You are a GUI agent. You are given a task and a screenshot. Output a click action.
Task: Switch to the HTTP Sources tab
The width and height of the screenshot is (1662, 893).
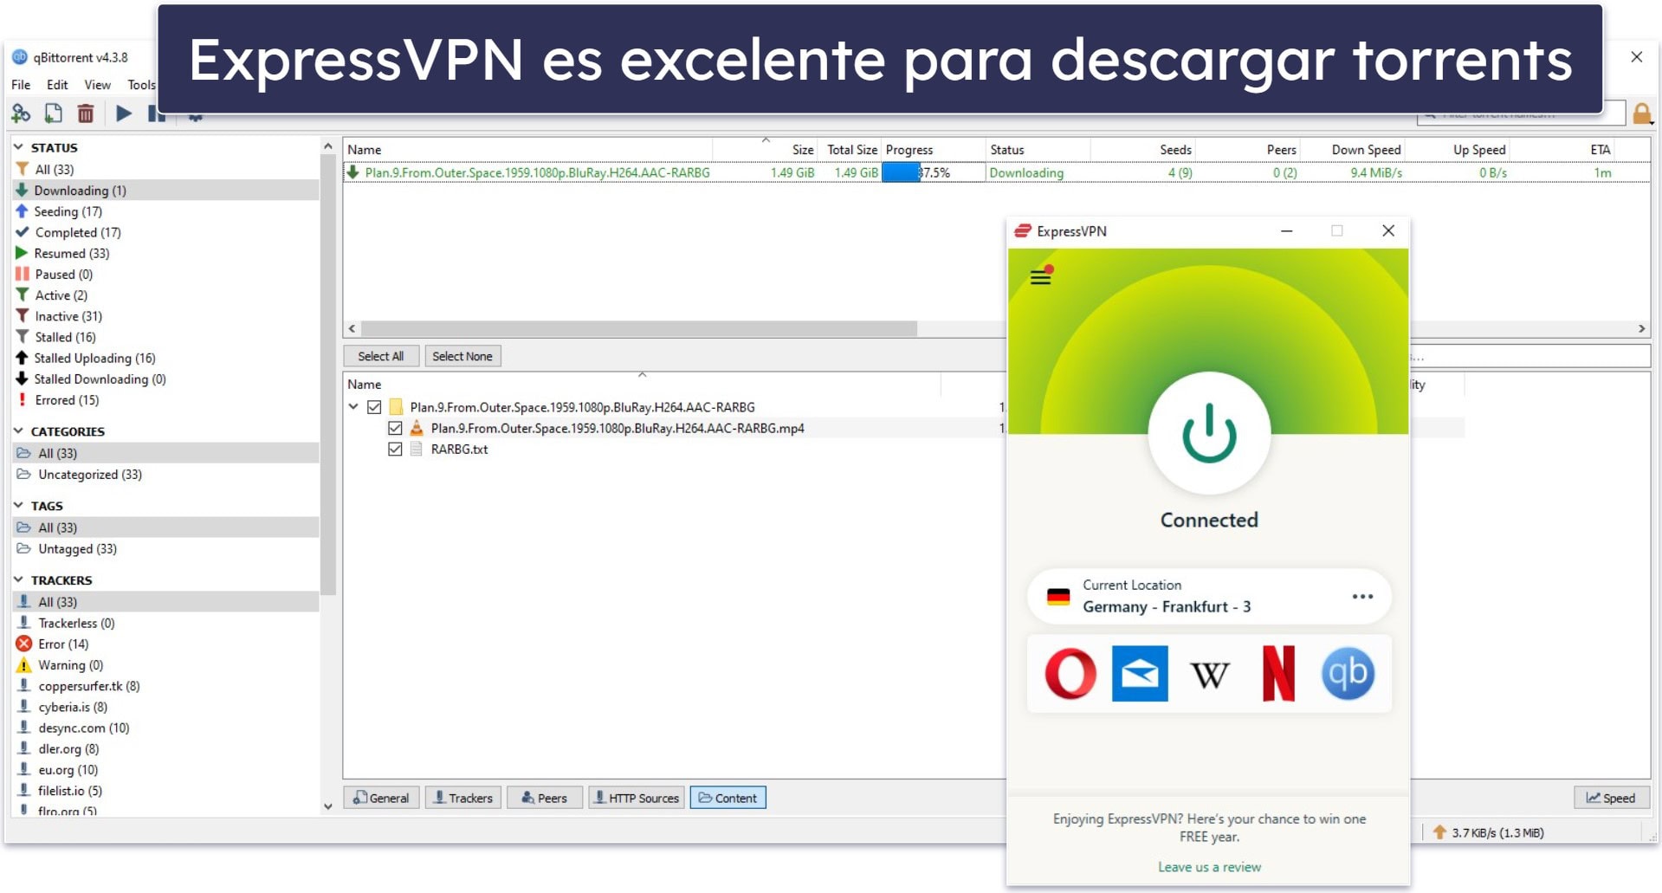pyautogui.click(x=637, y=798)
